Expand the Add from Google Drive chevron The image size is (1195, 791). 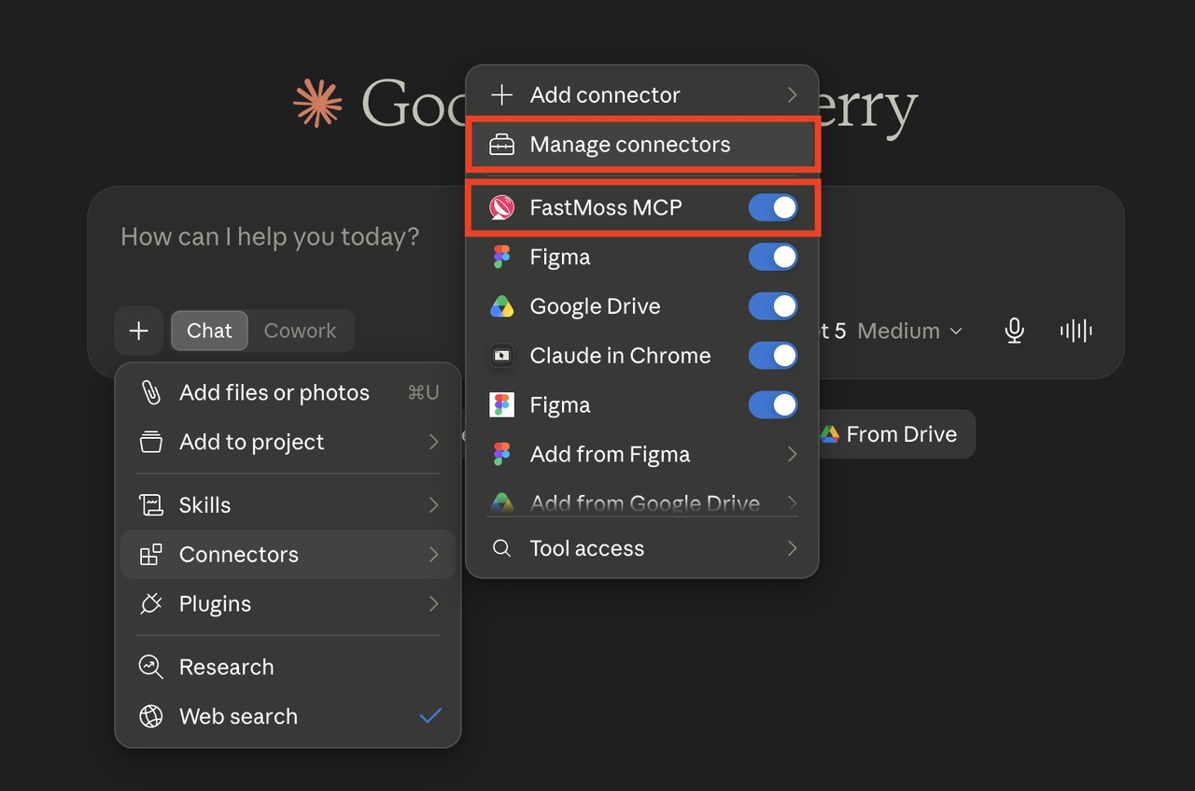(792, 502)
